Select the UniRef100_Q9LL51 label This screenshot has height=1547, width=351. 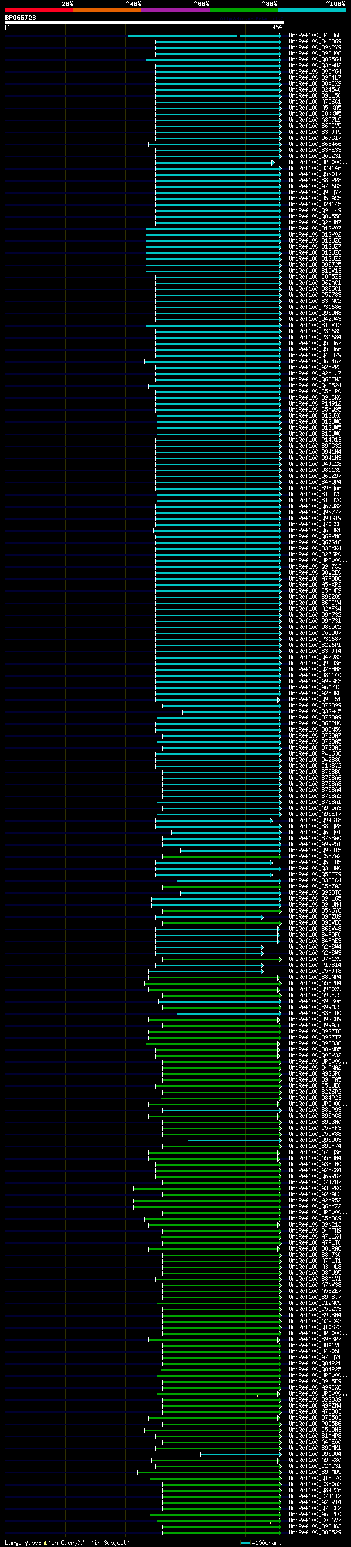click(314, 699)
